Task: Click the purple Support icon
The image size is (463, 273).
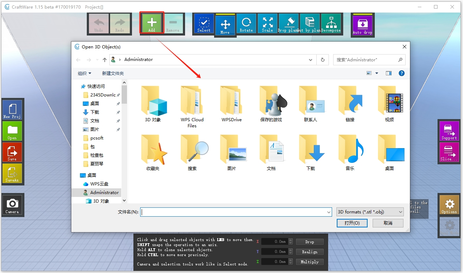Action: point(449,131)
